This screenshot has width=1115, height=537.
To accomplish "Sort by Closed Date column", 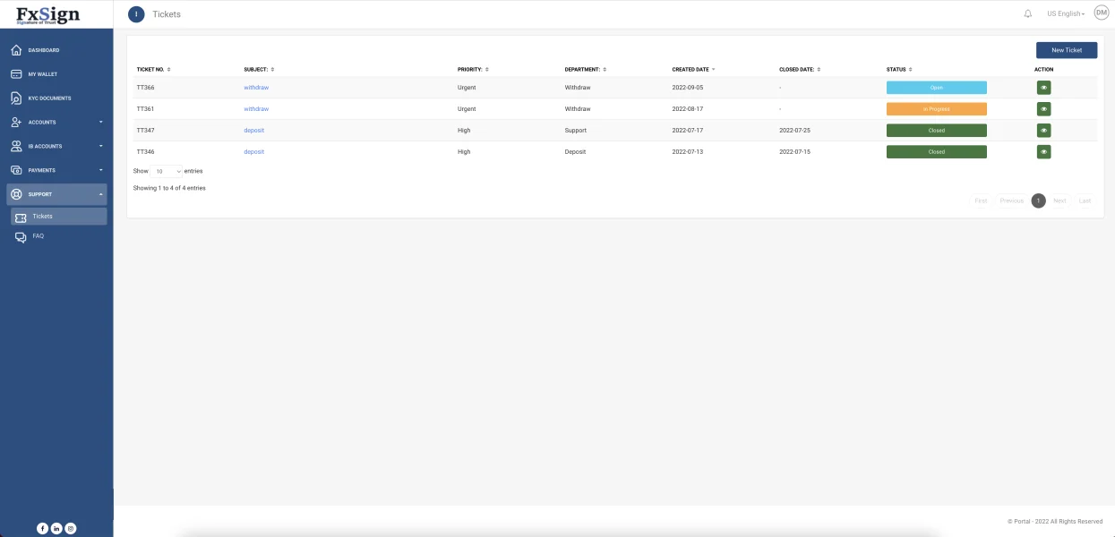I will [x=800, y=69].
